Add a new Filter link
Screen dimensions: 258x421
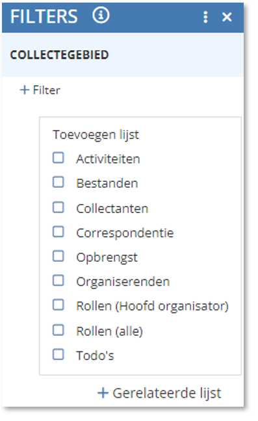(40, 90)
